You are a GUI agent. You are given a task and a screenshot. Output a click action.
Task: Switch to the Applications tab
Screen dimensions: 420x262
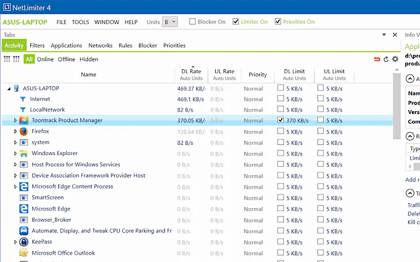point(67,46)
